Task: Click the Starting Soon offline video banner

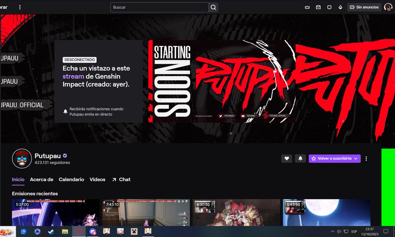Action: (222, 81)
